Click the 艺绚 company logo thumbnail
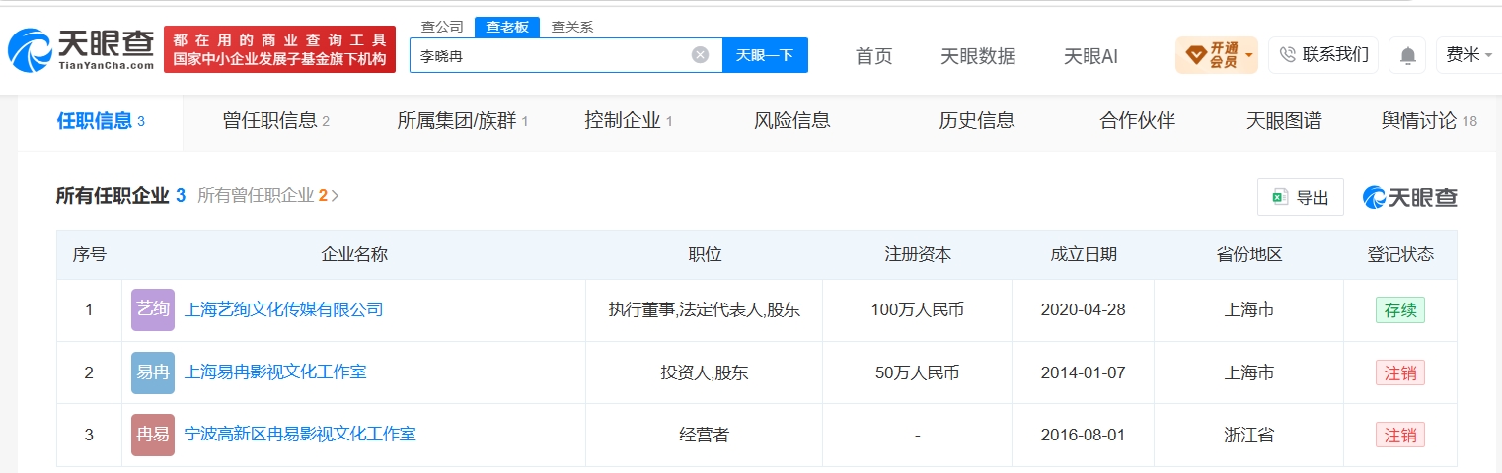1502x473 pixels. 153,309
